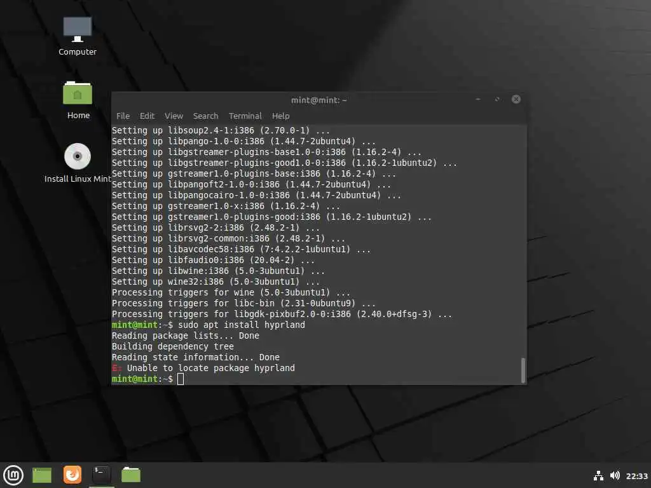Click 'Setting up libfaudio0:i386' line
The image size is (651, 488).
(214, 260)
